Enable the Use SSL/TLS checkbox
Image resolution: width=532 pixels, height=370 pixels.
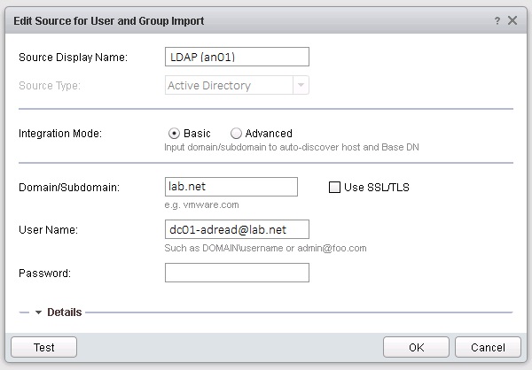pos(335,187)
